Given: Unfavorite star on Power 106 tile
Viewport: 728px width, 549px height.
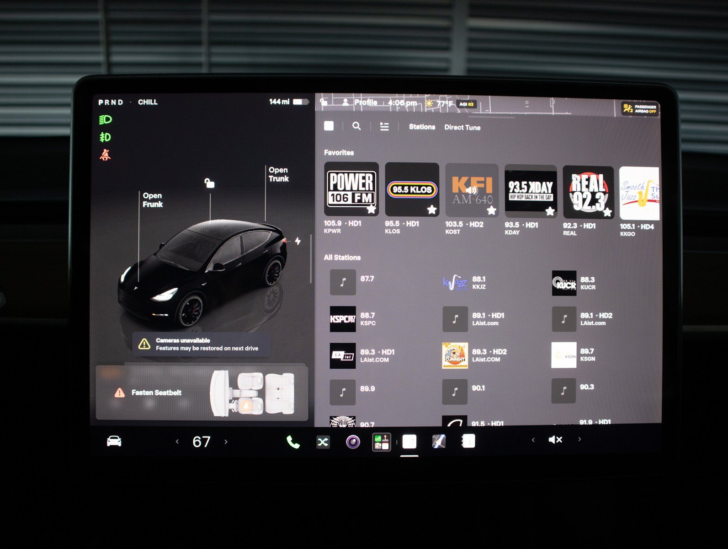Looking at the screenshot, I should click(x=371, y=209).
